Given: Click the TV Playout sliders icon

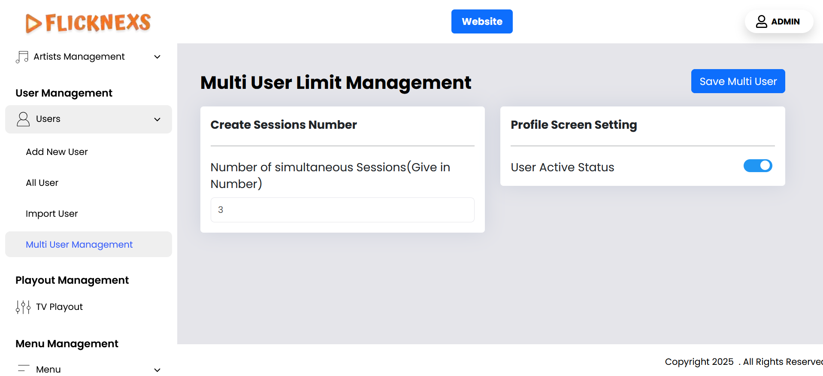Looking at the screenshot, I should point(23,307).
